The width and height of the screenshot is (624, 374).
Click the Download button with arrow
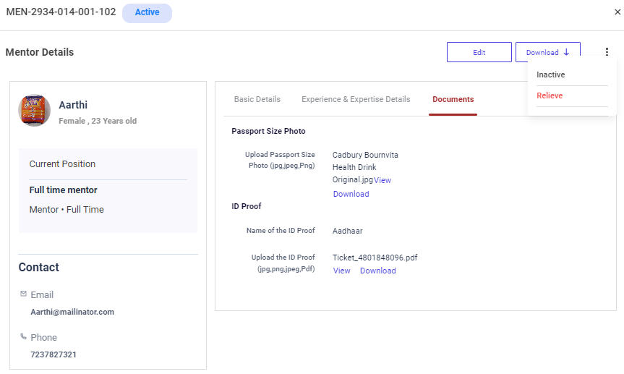coord(547,52)
